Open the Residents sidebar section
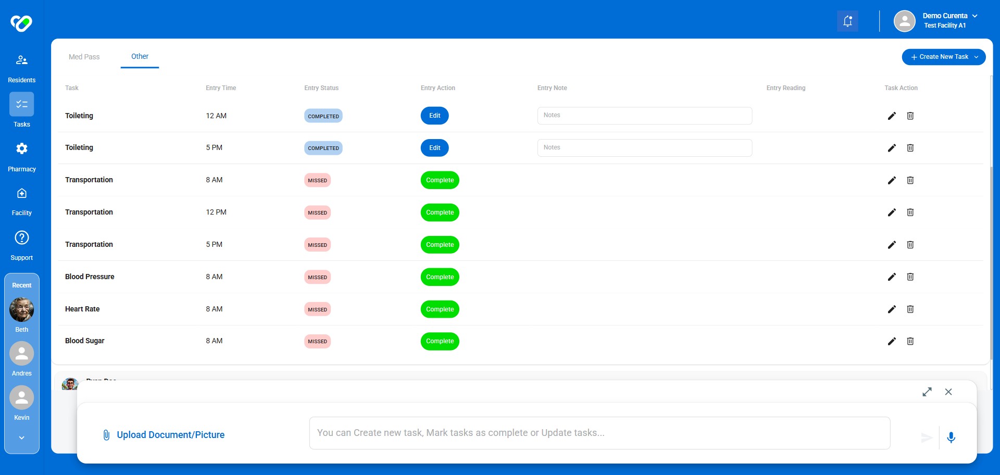 [x=21, y=68]
